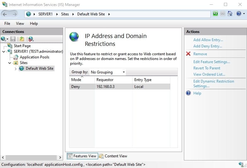
Task: Open the arrow before SERVER1 in breadcrumb
Action: pos(34,14)
